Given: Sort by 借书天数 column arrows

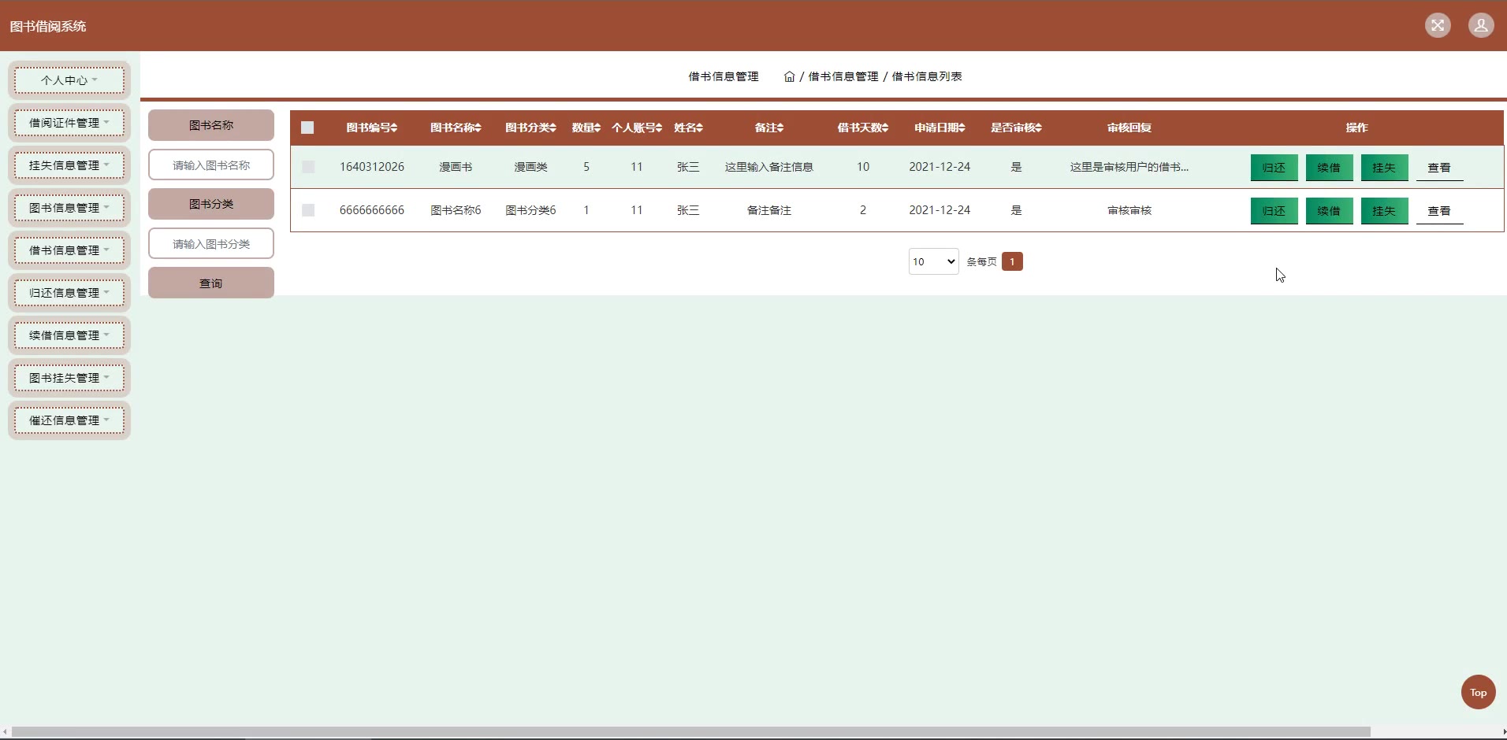Looking at the screenshot, I should (886, 128).
